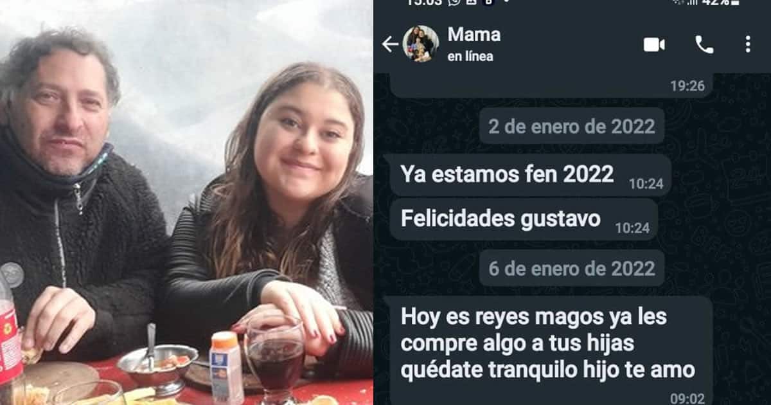Image resolution: width=771 pixels, height=405 pixels.
Task: Tap the contact name Mama
Action: pos(474,34)
